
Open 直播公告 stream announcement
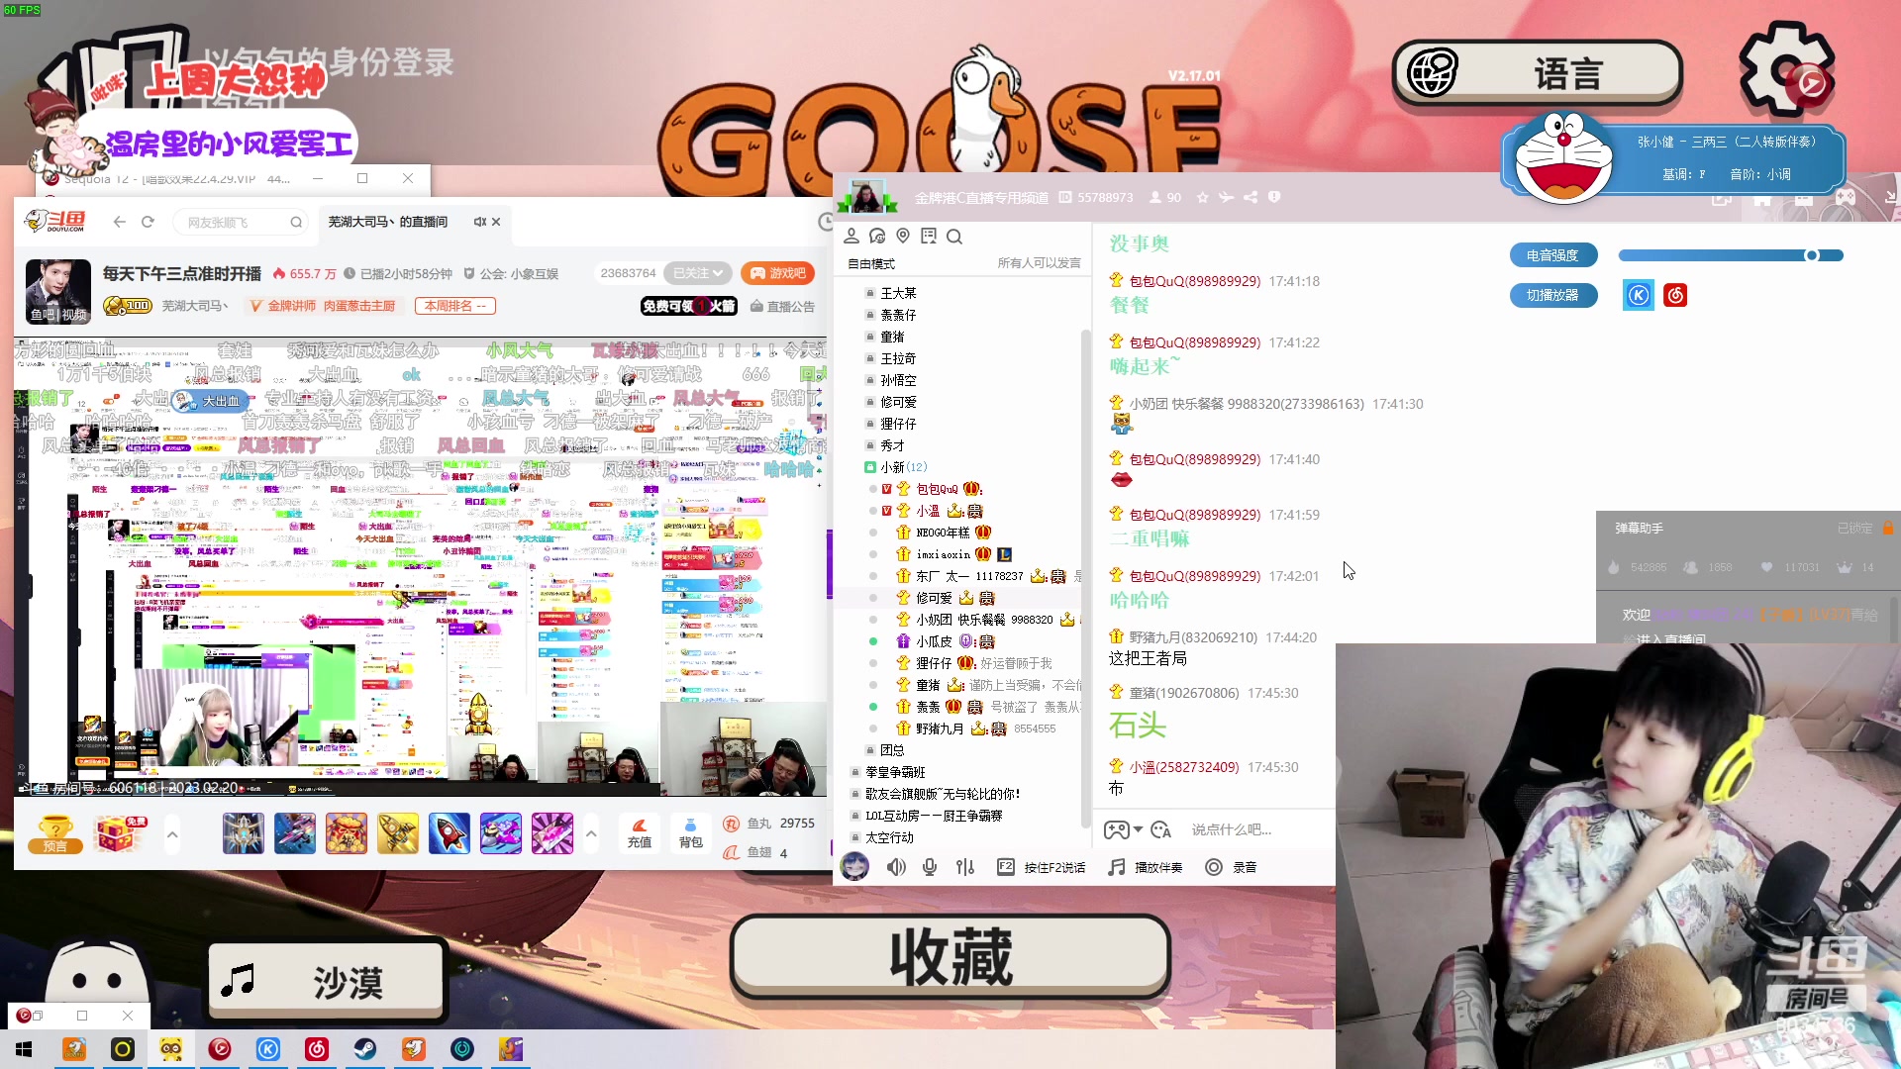(x=782, y=307)
